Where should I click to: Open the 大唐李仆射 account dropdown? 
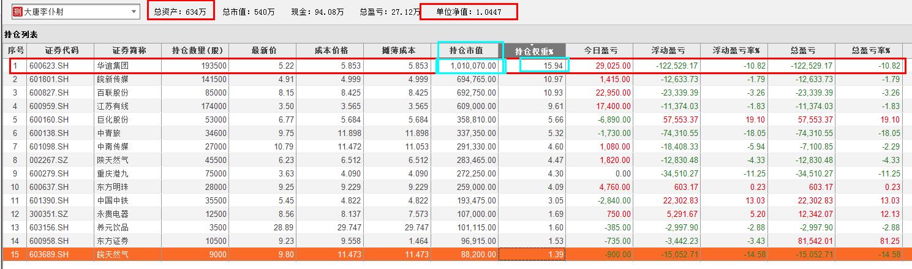click(x=135, y=11)
